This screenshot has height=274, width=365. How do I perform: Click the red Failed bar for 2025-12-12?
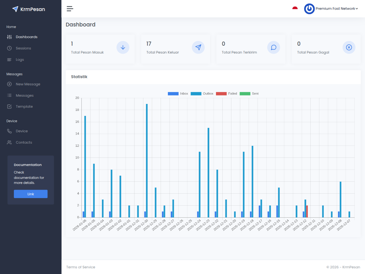[307, 211]
